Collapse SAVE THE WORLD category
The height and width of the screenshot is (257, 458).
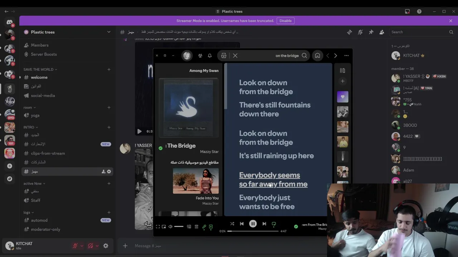pyautogui.click(x=40, y=69)
